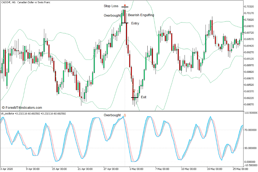Click the red arrow beside oscillator Overbought label
258x172 pixels.
pyautogui.click(x=124, y=115)
